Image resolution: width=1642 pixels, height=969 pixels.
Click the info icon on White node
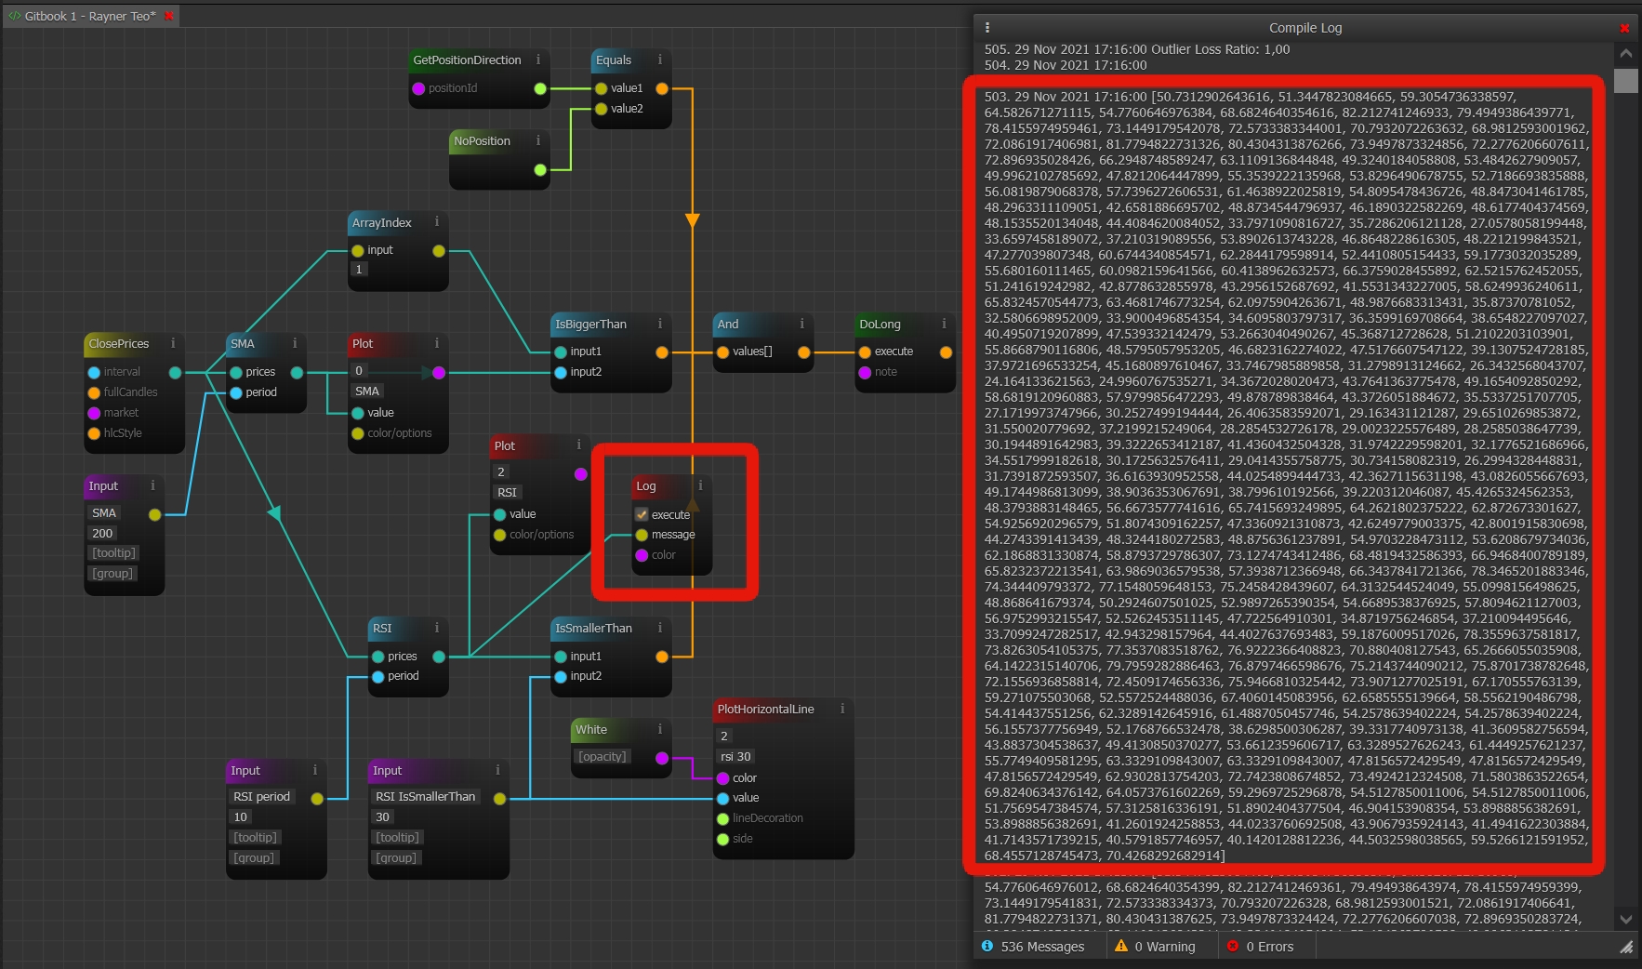click(660, 729)
